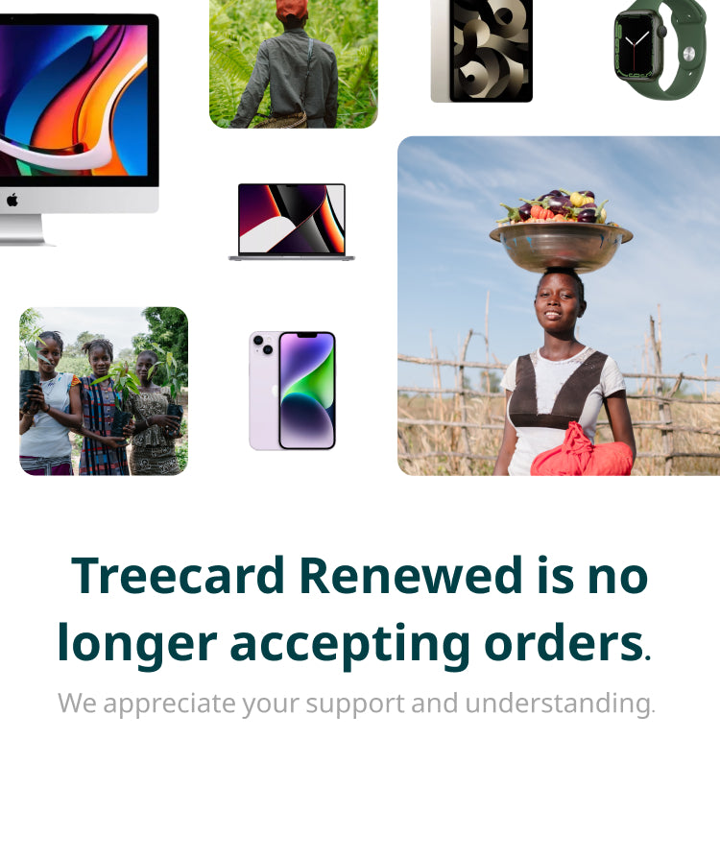Open the large photo of woman carrying bowl
This screenshot has height=858, width=720.
tap(559, 306)
